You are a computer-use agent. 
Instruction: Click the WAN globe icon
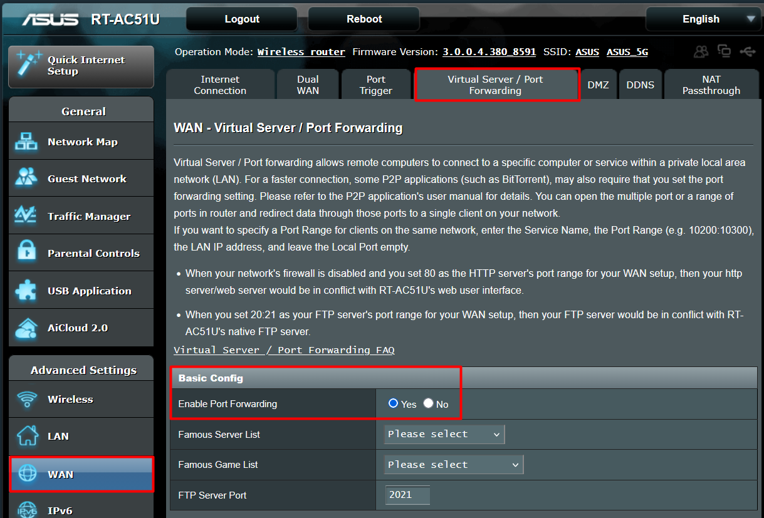28,474
